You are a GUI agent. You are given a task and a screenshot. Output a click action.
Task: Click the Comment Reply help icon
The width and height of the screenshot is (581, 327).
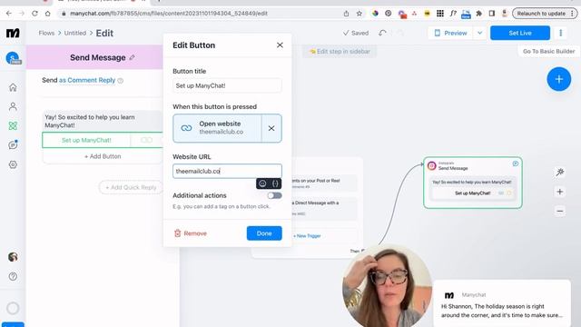121,81
